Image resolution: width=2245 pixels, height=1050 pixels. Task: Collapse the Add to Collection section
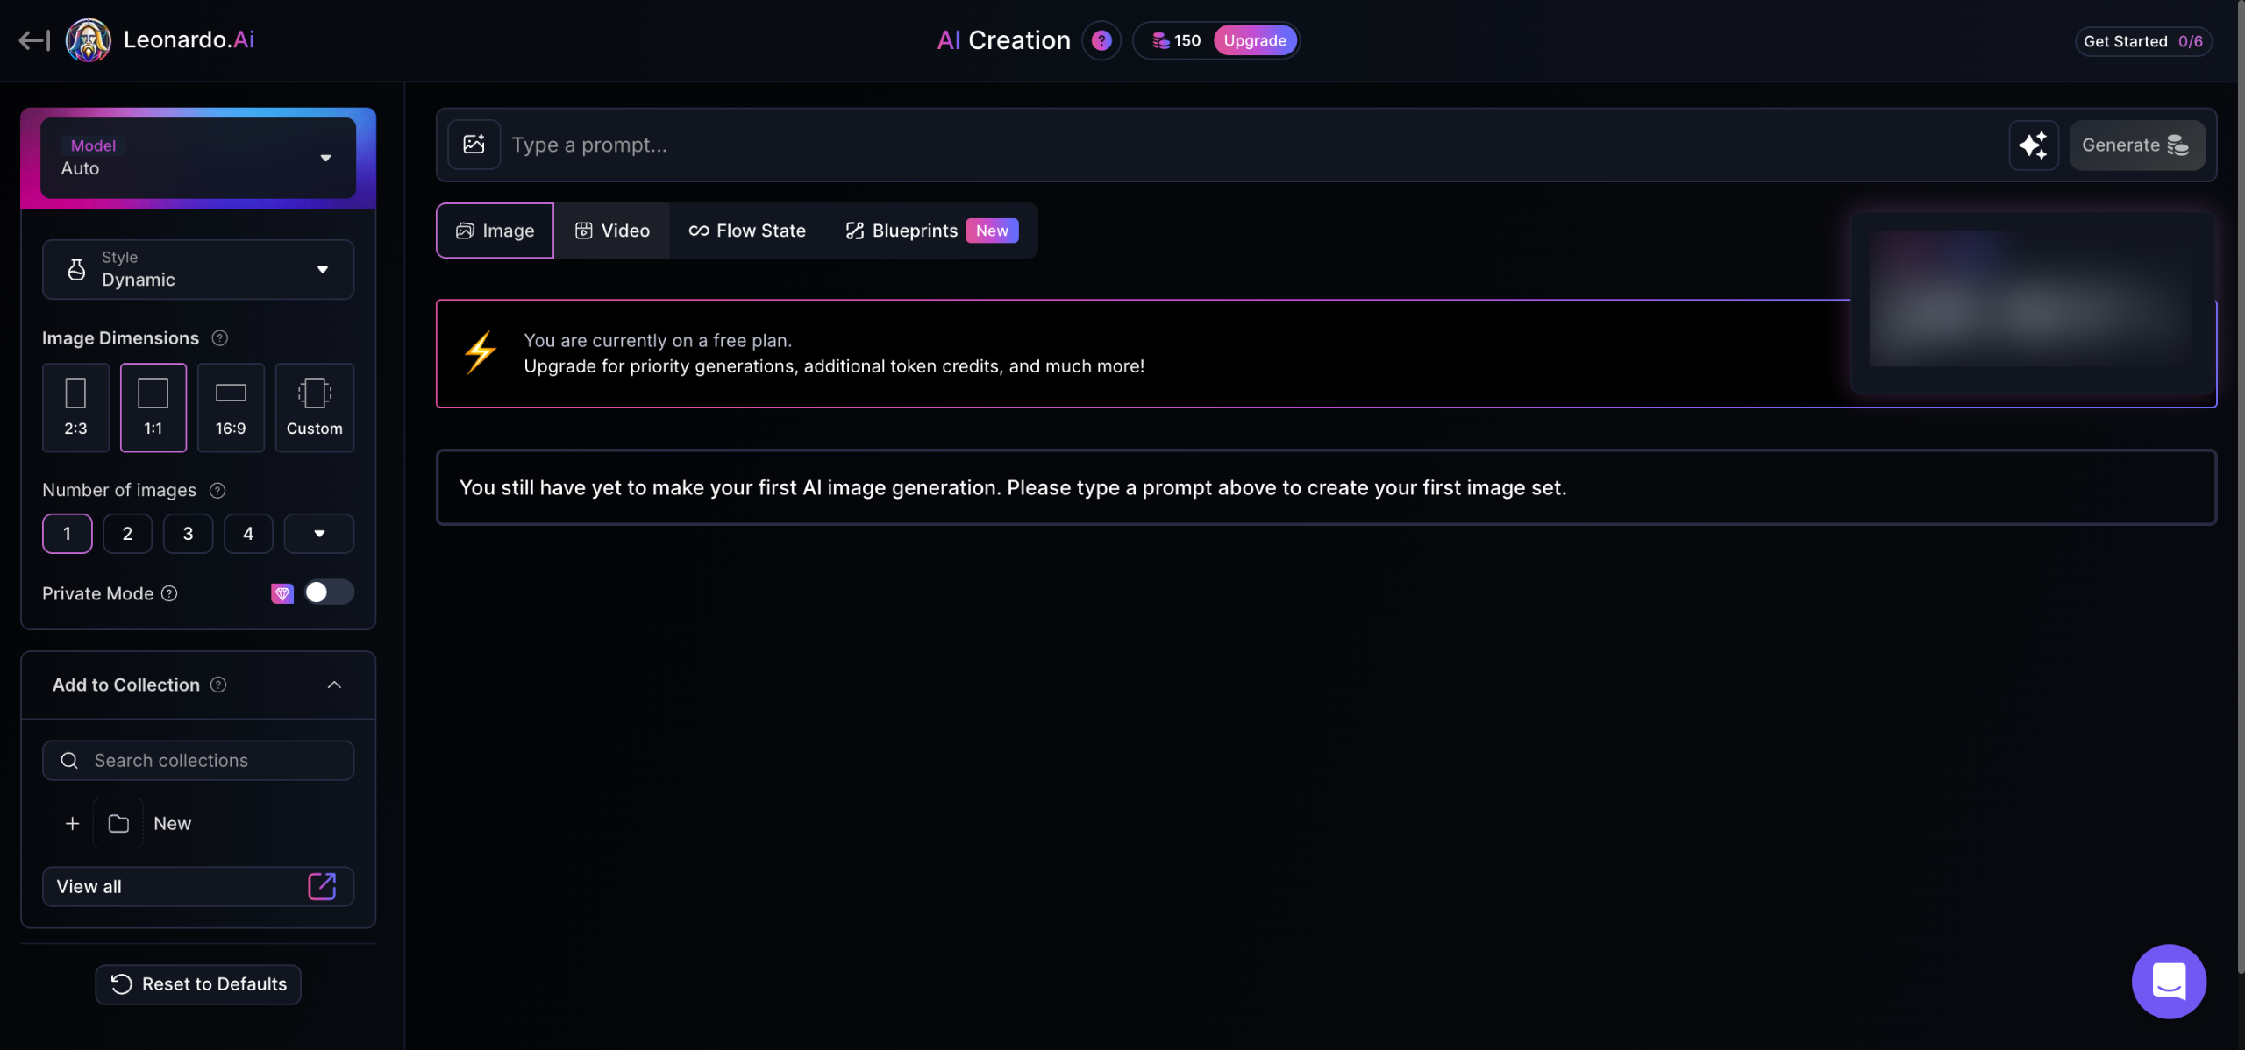(334, 685)
